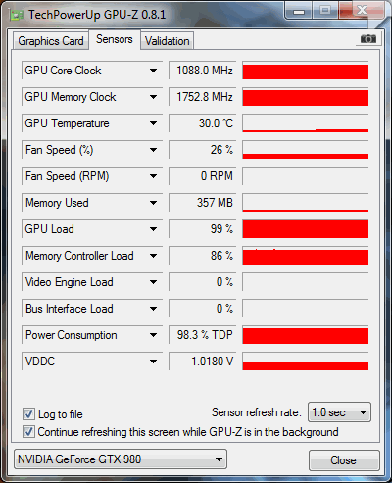Open the GPU Core Clock dropdown arrow
Image resolution: width=392 pixels, height=483 pixels.
click(x=153, y=71)
